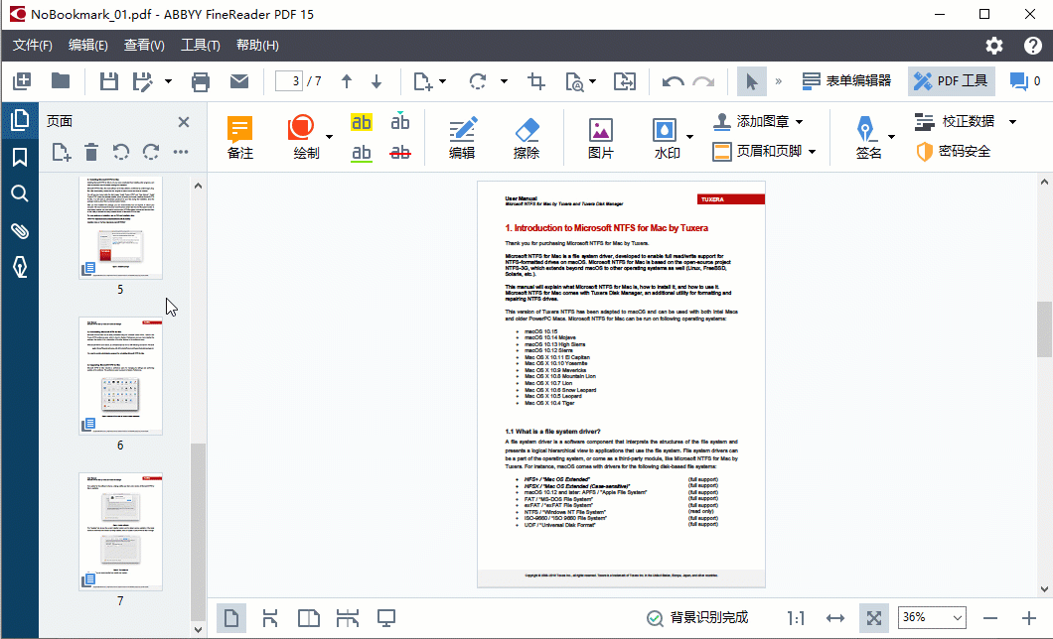
Task: Rotate page left in Pages panel
Action: (x=121, y=152)
